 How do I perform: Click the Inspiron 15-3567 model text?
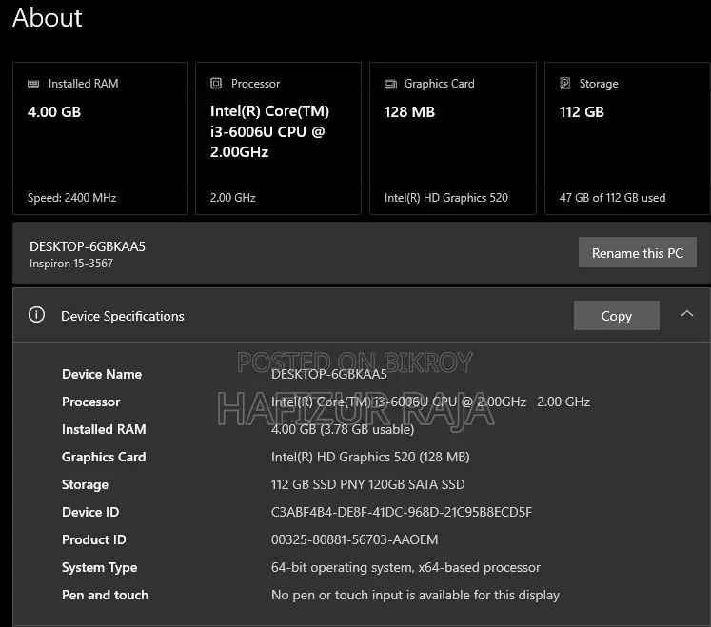coord(71,264)
